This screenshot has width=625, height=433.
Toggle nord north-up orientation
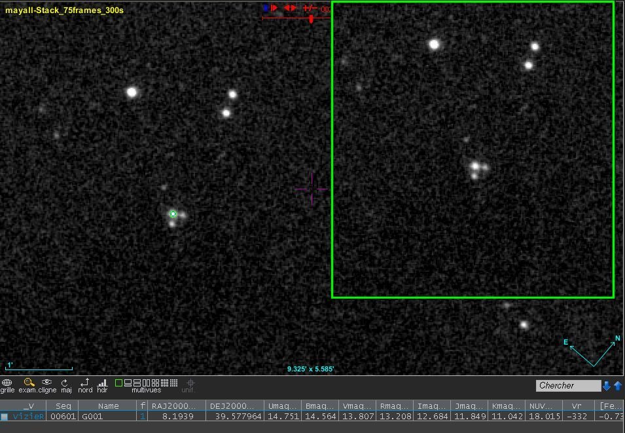[84, 383]
